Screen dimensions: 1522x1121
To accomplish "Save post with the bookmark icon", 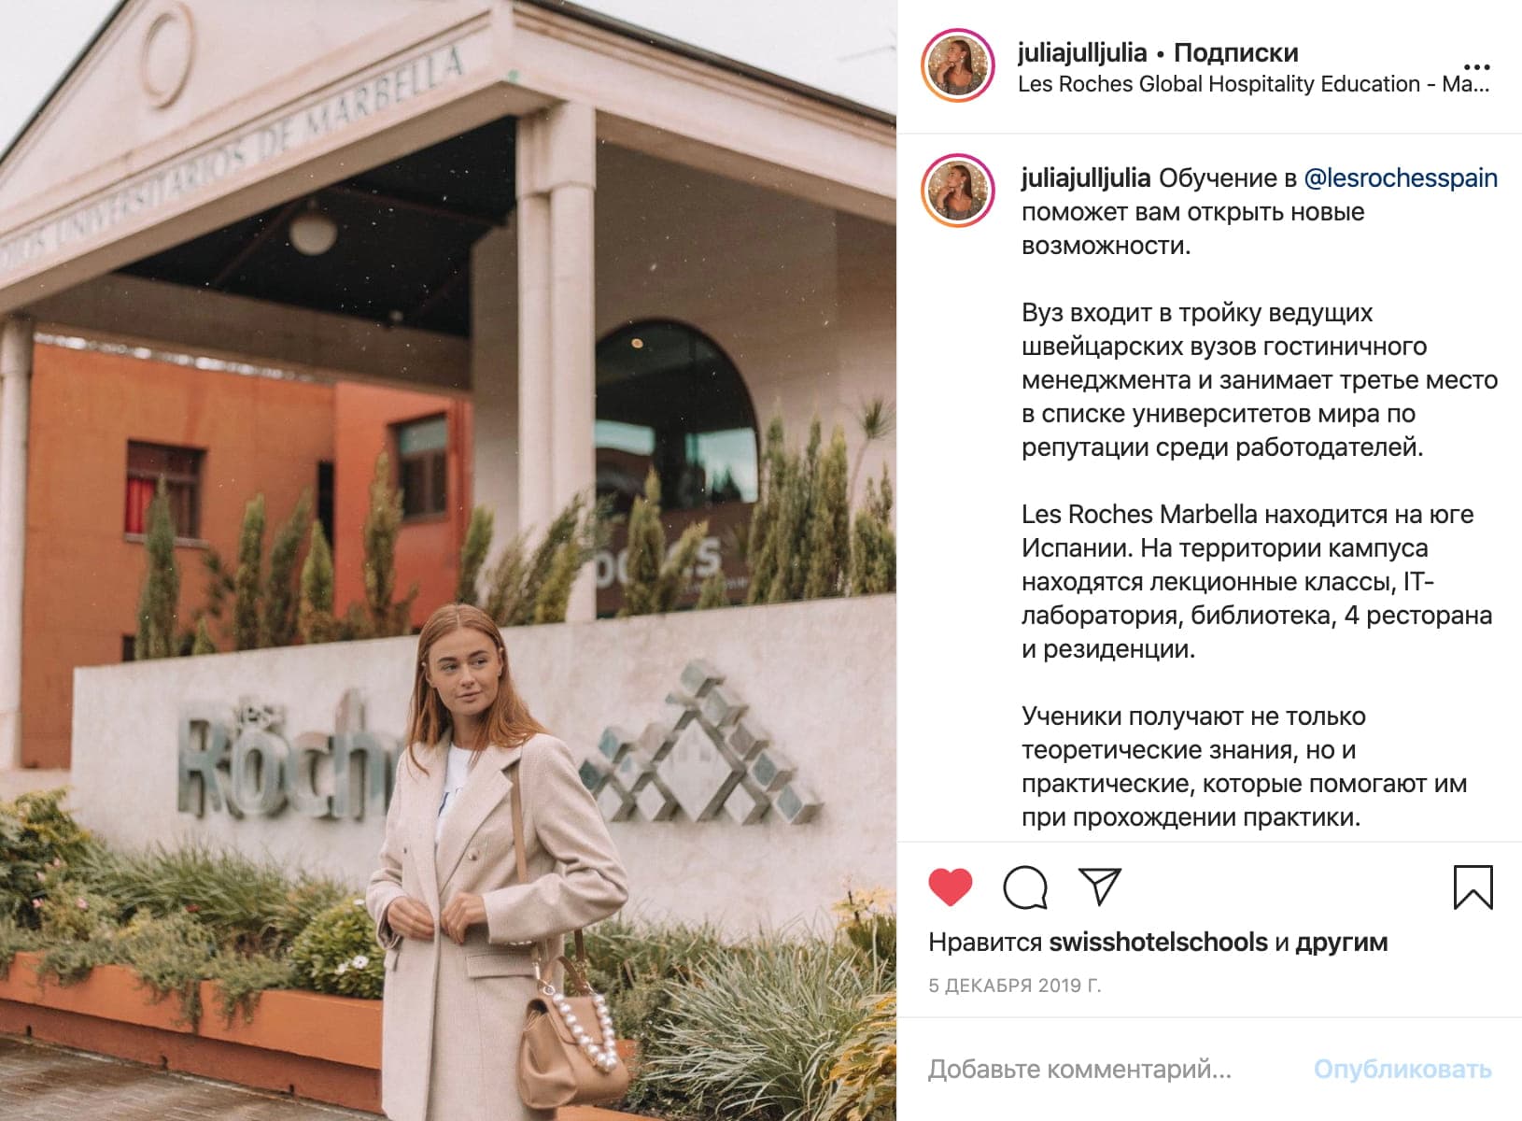I will click(x=1473, y=887).
